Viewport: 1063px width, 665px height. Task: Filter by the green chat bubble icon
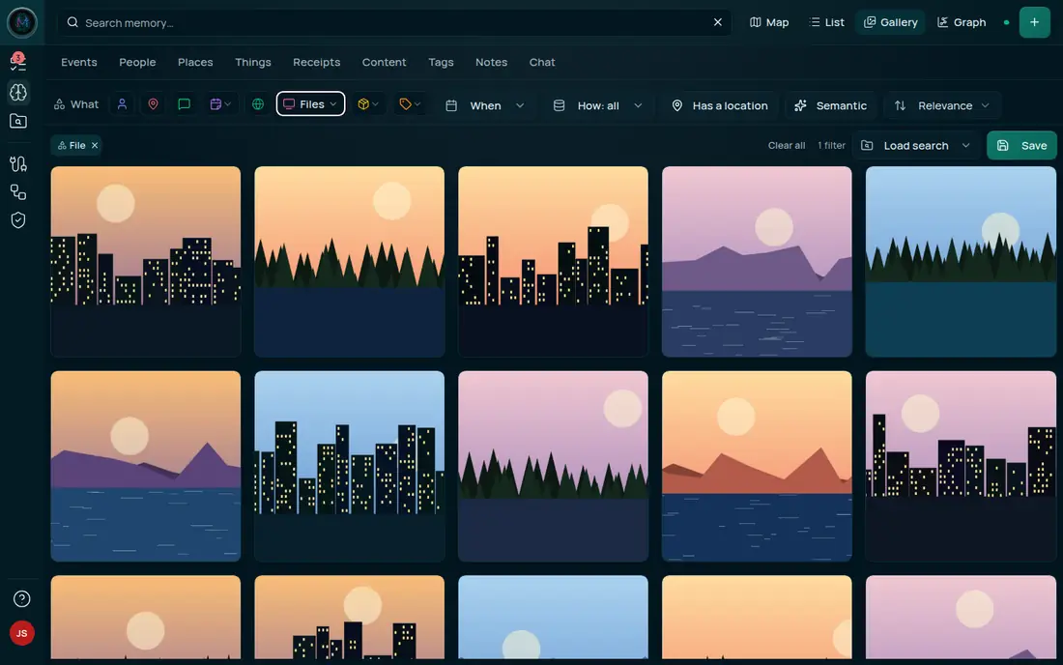coord(184,103)
